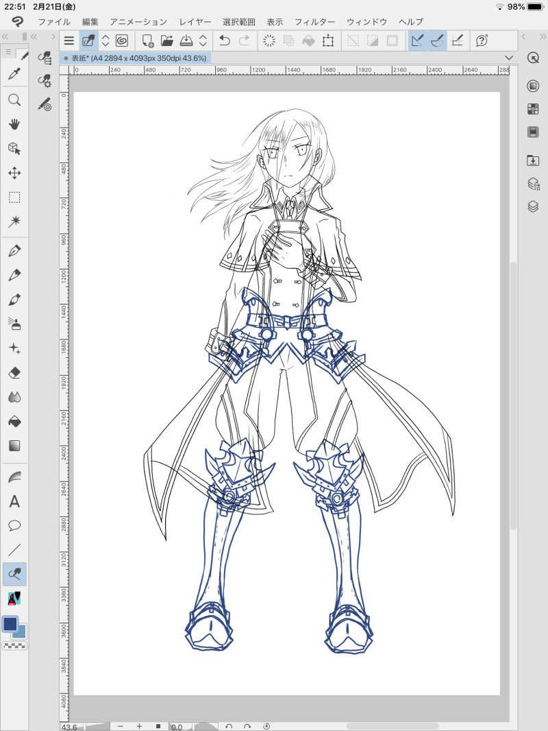Expand up-down arrows beside Save icon

[203, 41]
